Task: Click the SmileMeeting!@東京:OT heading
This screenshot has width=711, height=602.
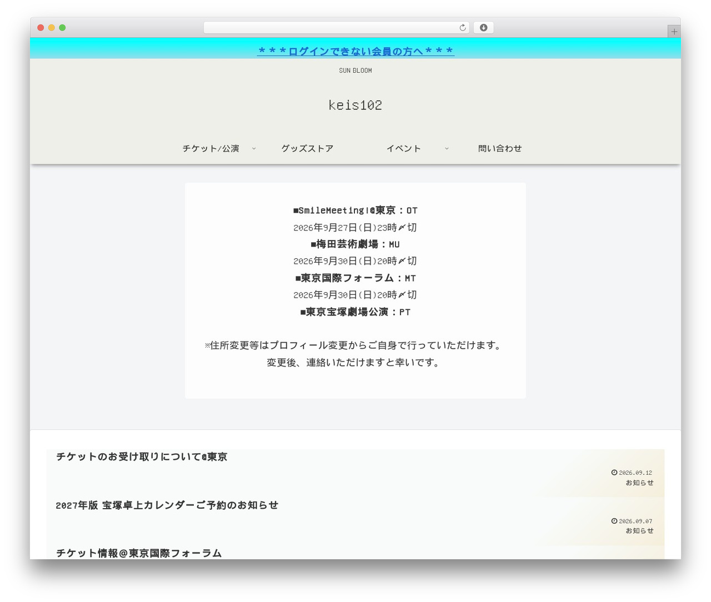Action: coord(355,210)
